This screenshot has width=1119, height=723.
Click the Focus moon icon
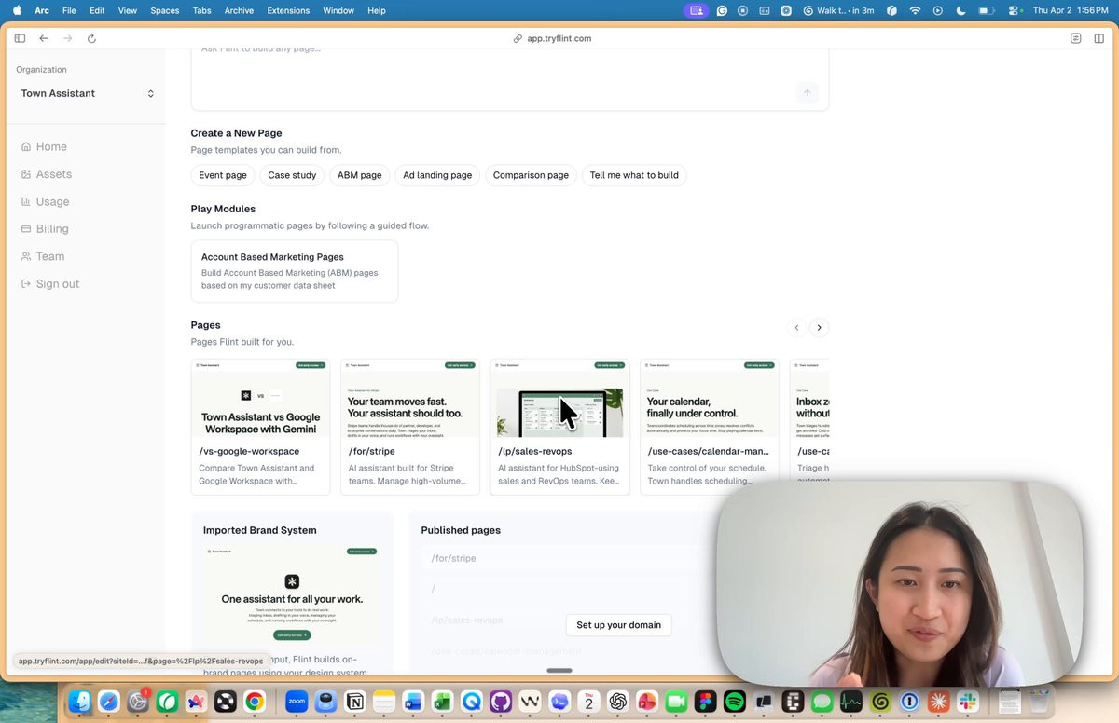coord(961,10)
